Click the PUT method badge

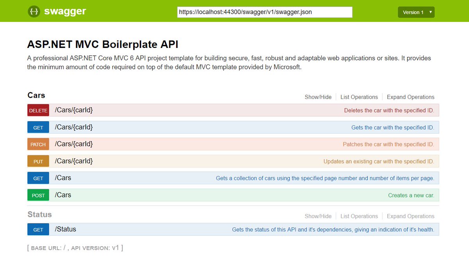pyautogui.click(x=38, y=161)
